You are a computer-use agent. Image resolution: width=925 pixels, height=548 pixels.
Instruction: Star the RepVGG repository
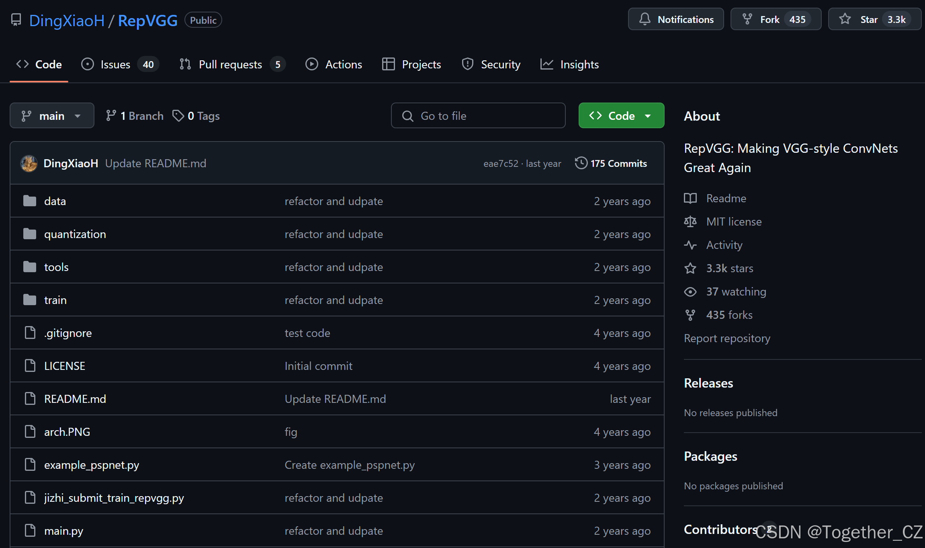click(x=874, y=19)
